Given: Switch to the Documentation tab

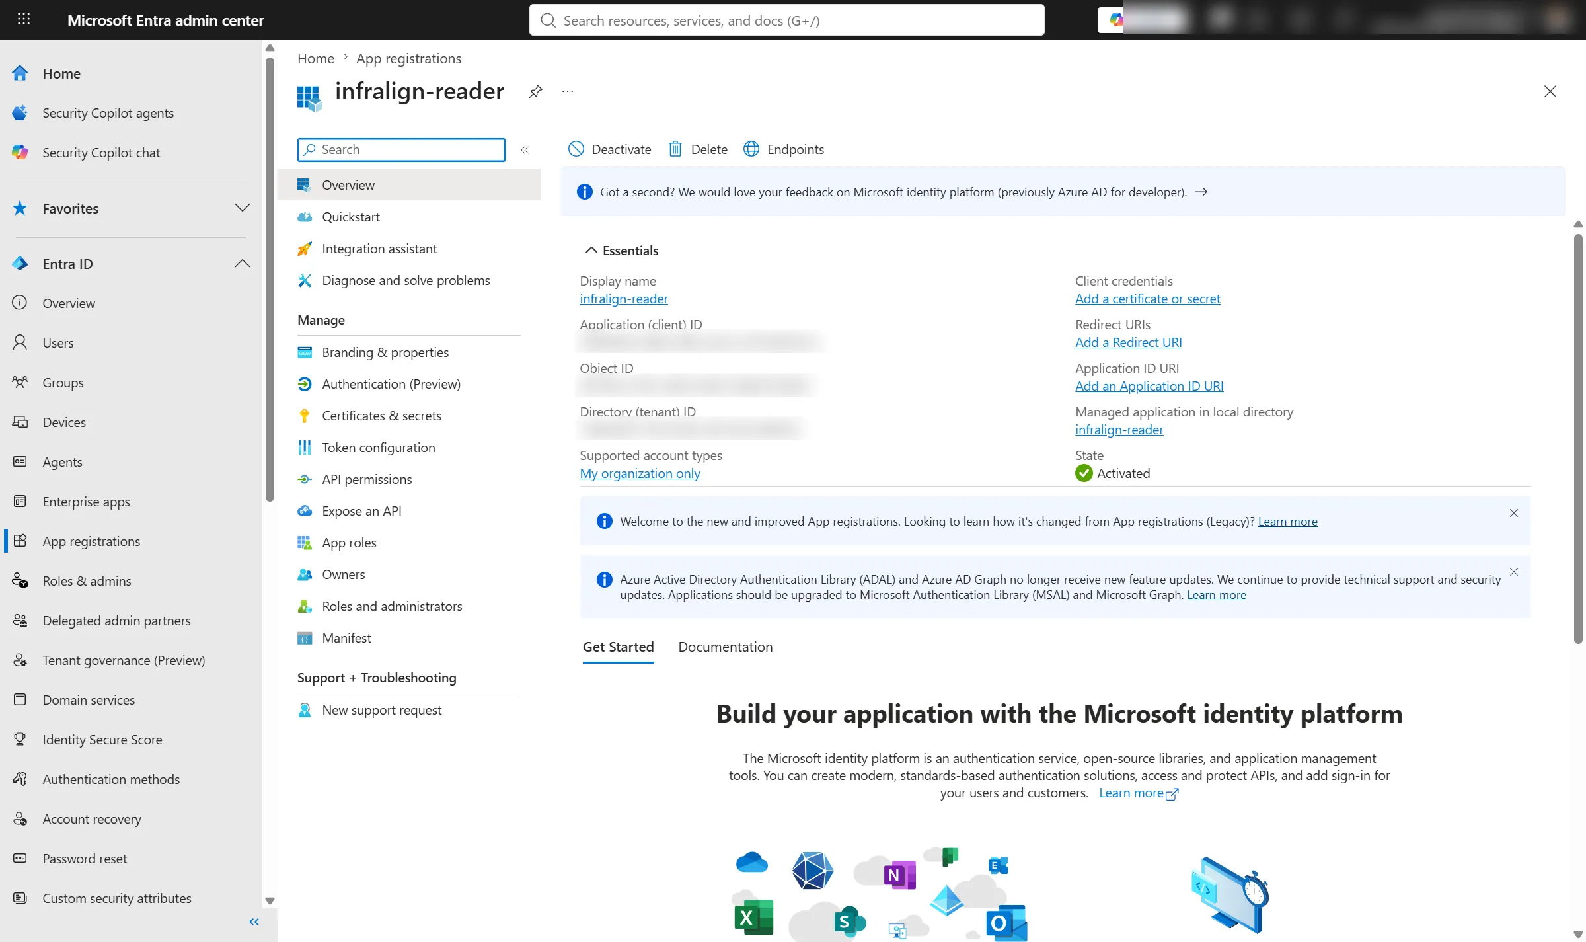Looking at the screenshot, I should 725,647.
